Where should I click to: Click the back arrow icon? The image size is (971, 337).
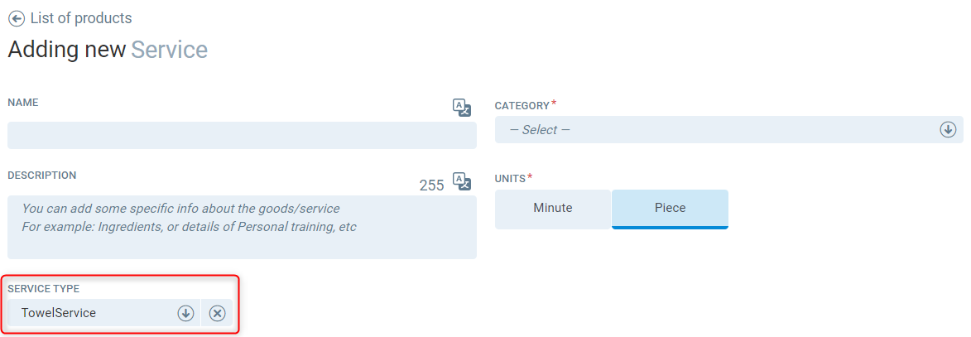(17, 18)
